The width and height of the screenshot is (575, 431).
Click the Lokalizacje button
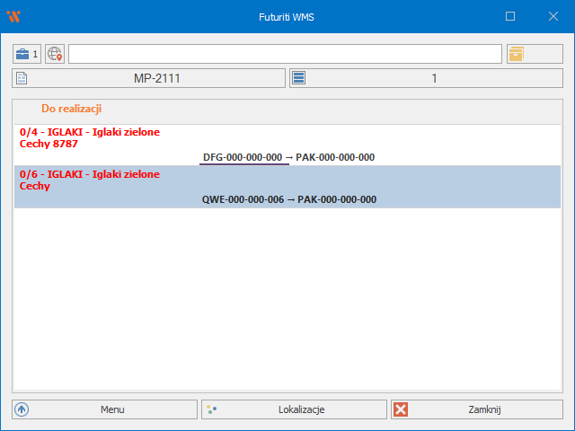[x=294, y=409]
